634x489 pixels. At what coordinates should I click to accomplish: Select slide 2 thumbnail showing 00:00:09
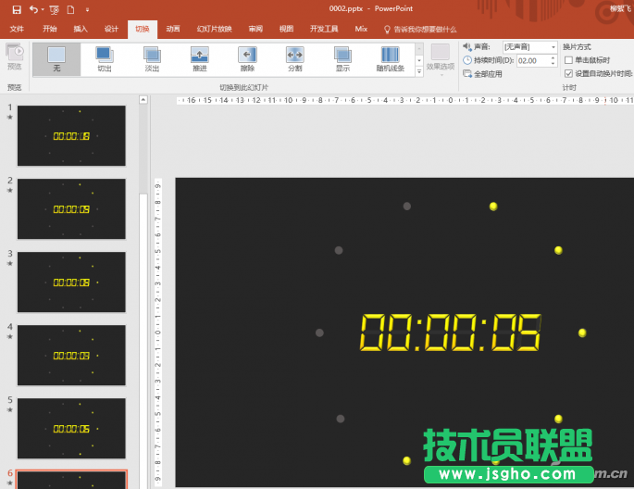pyautogui.click(x=71, y=209)
